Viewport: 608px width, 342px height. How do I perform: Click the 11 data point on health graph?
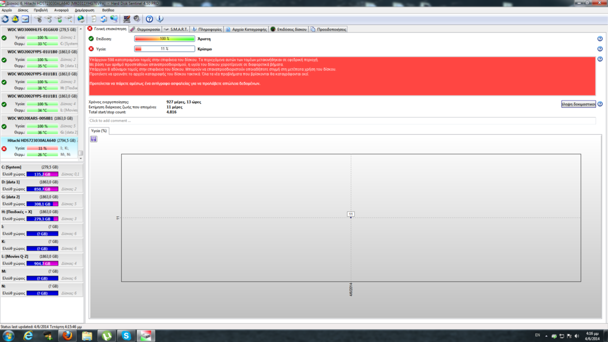pyautogui.click(x=351, y=217)
